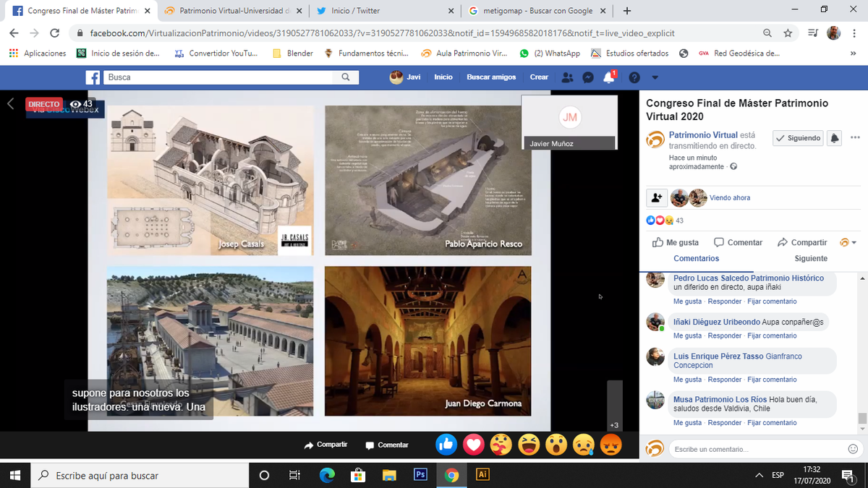Image resolution: width=868 pixels, height=488 pixels.
Task: Bookmark this page with the star icon
Action: point(788,33)
